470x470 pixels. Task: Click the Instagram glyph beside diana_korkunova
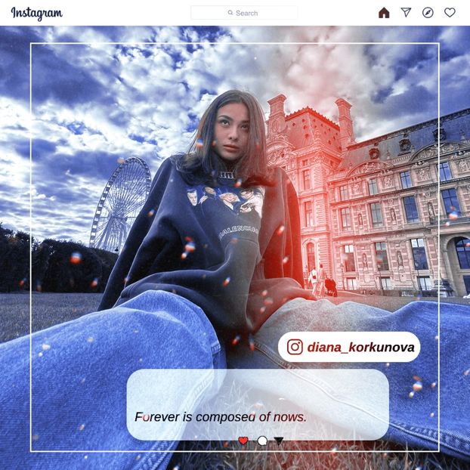click(x=295, y=347)
